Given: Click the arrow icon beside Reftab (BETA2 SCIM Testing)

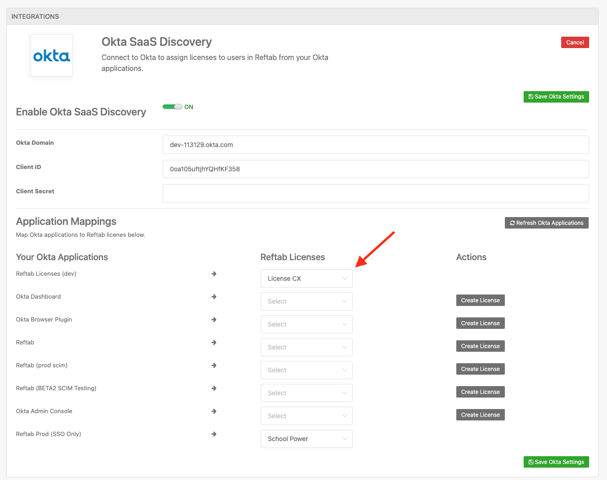Looking at the screenshot, I should pos(214,388).
